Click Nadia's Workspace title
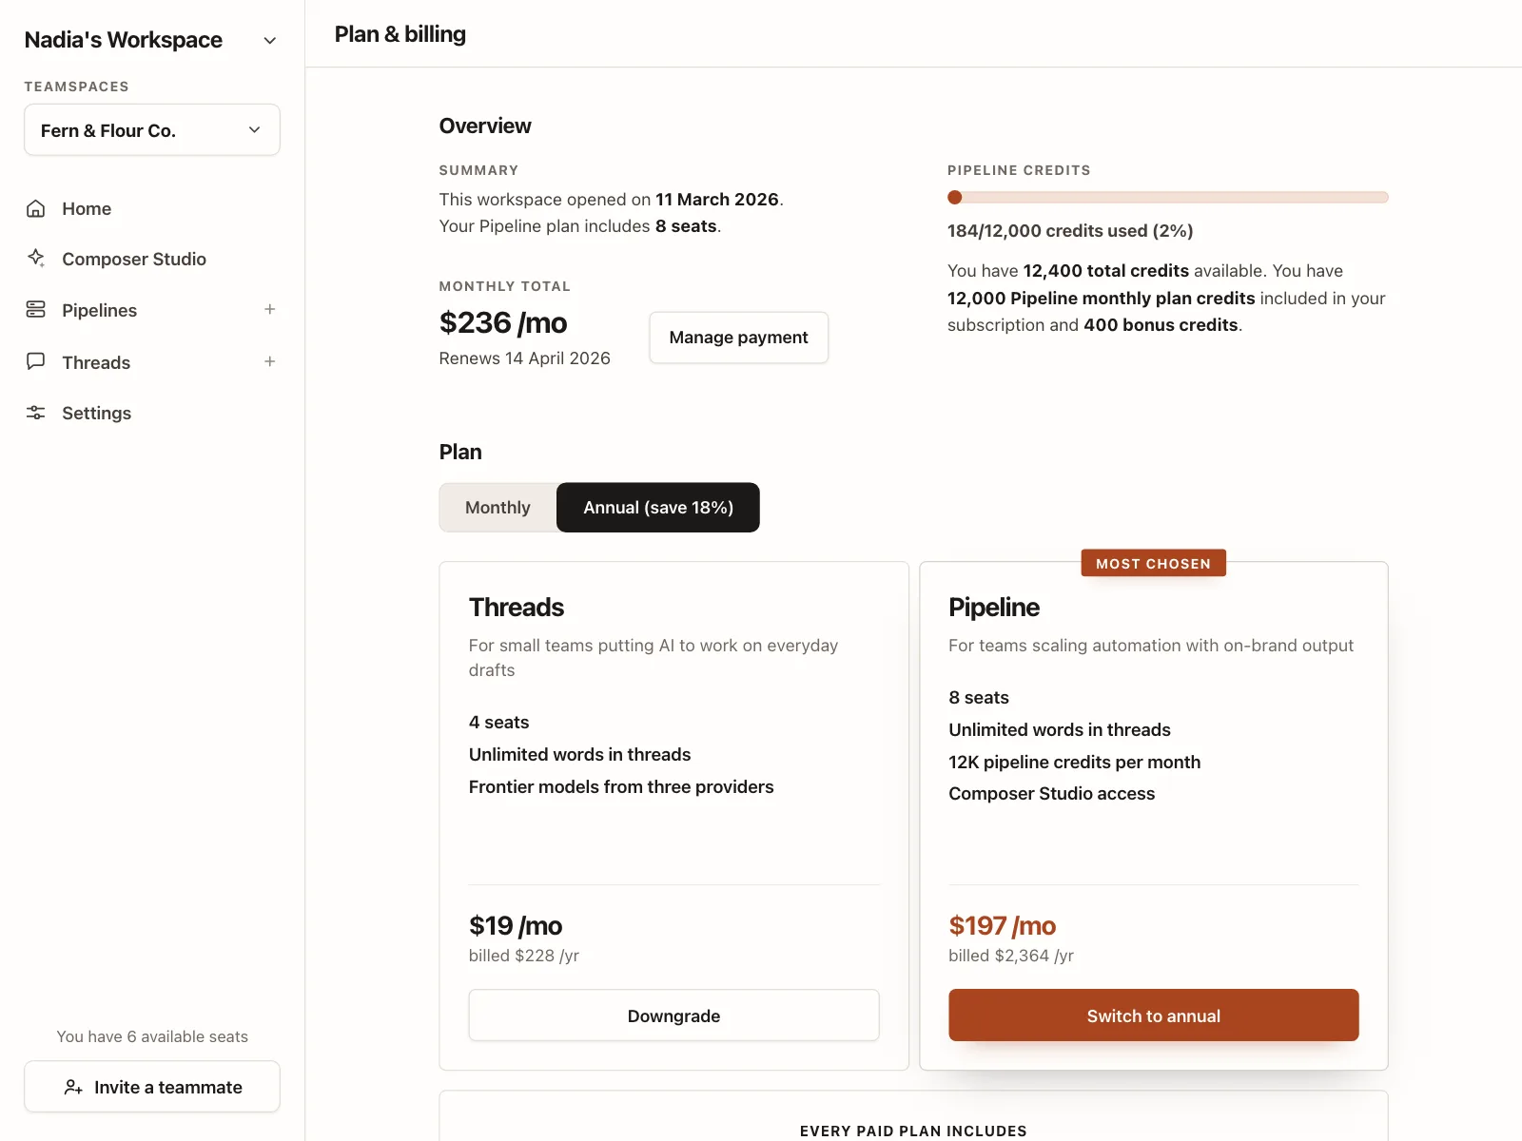Viewport: 1522px width, 1141px height. [x=124, y=40]
